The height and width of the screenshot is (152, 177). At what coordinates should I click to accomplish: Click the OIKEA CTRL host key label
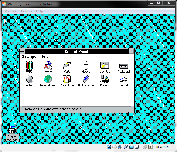click(x=161, y=147)
